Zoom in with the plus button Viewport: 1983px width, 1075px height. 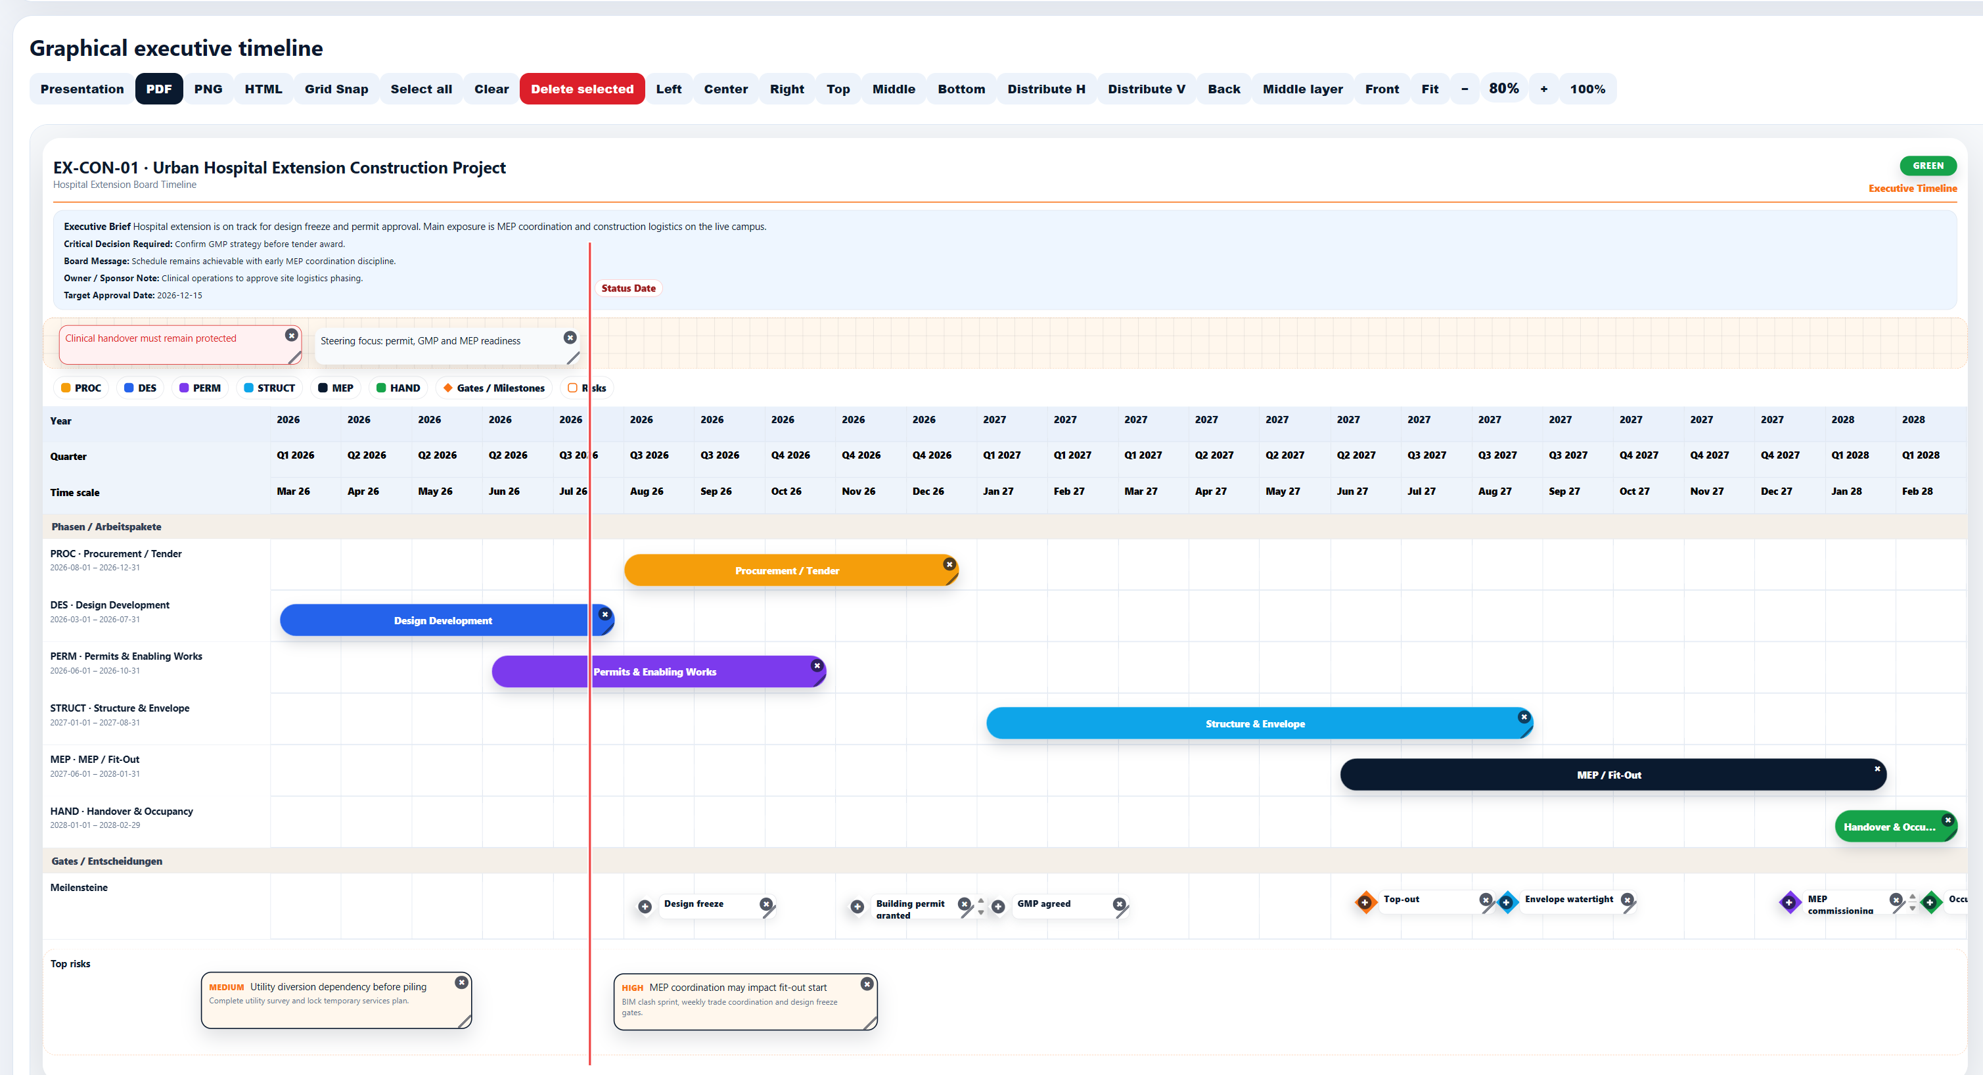tap(1544, 89)
